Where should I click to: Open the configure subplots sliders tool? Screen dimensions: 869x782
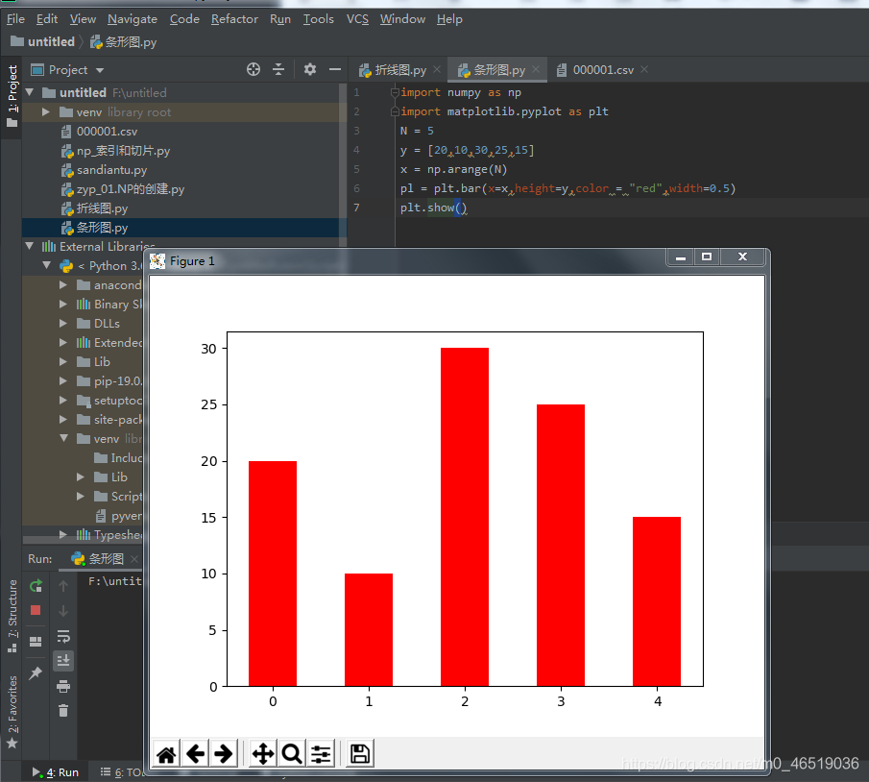pos(321,754)
